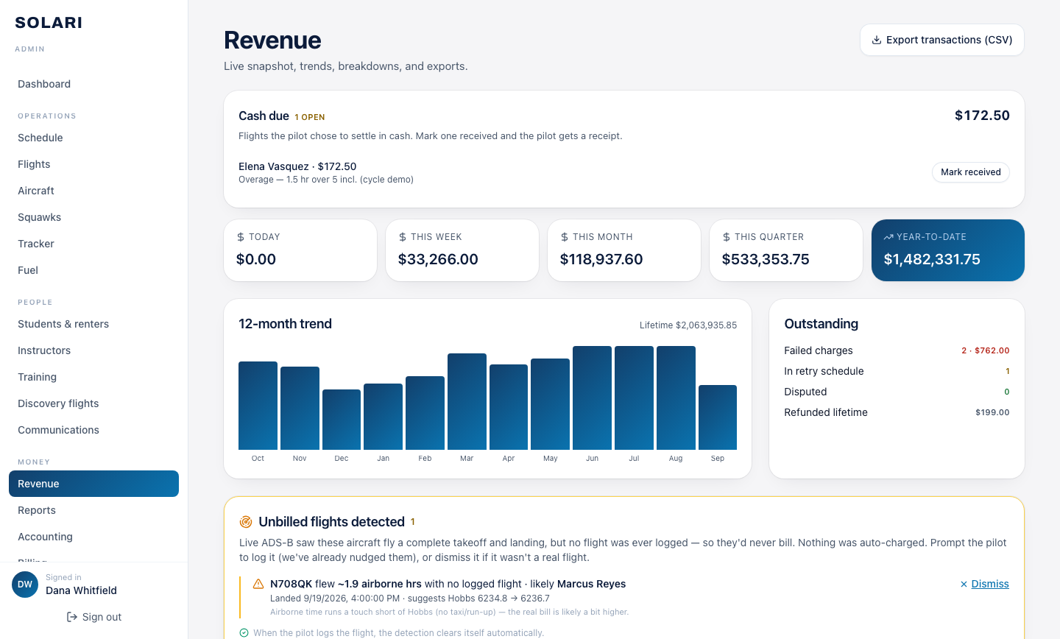Viewport: 1060px width, 639px height.
Task: Click the warning triangle next to N708QK
Action: pos(258,584)
